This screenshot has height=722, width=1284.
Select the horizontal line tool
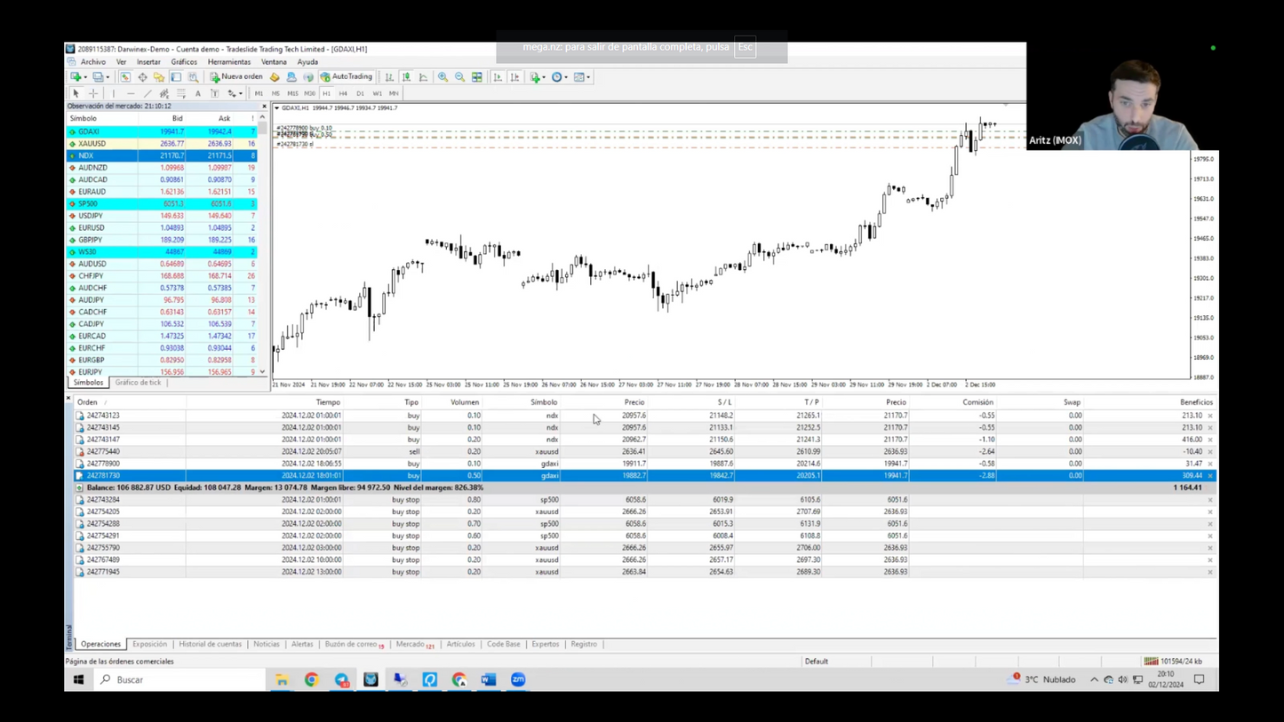click(131, 93)
